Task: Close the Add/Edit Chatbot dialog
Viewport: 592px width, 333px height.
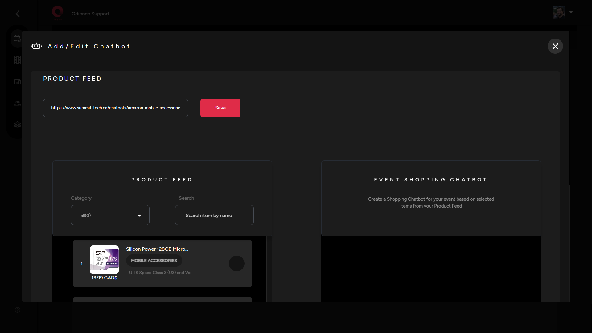Action: 555,46
